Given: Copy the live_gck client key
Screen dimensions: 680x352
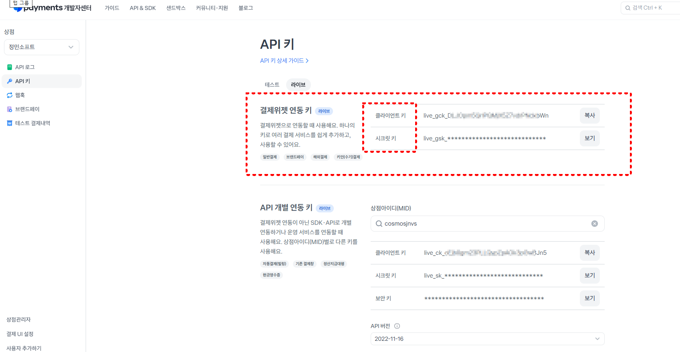Looking at the screenshot, I should [590, 116].
